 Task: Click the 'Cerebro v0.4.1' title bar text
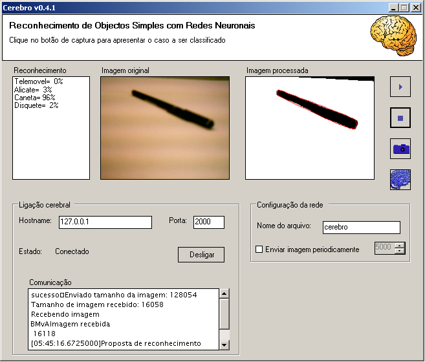pos(29,8)
